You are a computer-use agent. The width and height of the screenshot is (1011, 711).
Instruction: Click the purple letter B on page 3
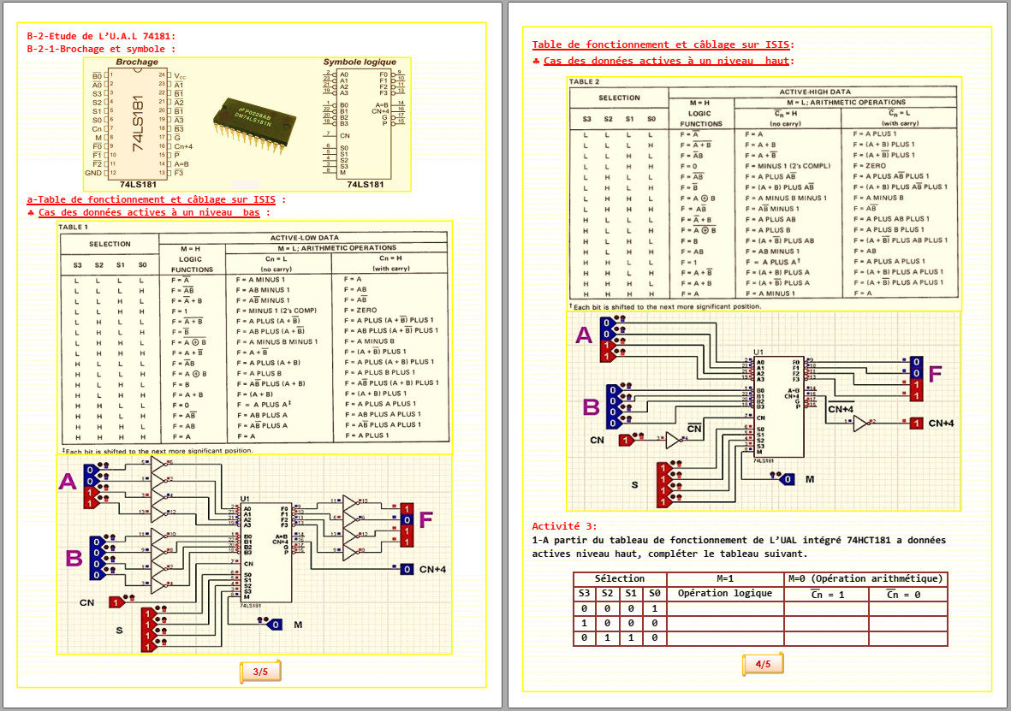(x=75, y=558)
